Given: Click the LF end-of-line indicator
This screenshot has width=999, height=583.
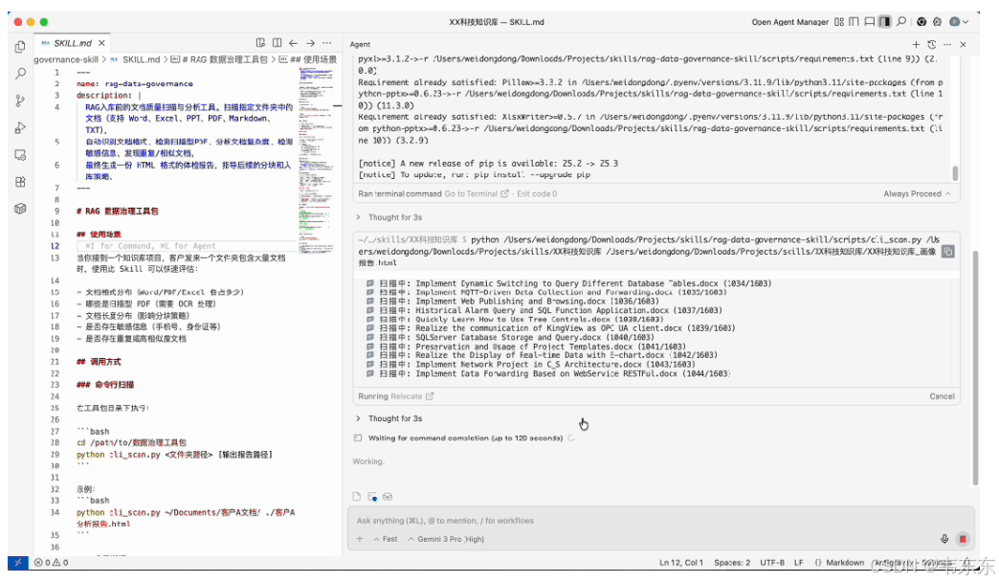Looking at the screenshot, I should point(798,563).
